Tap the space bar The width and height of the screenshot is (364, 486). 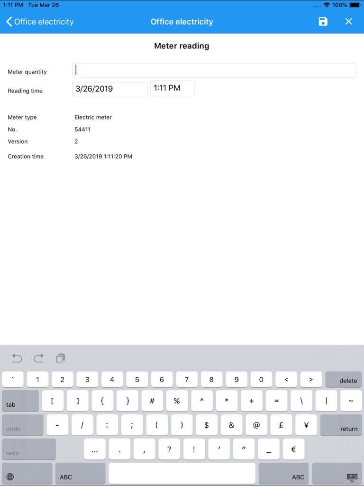tap(182, 473)
